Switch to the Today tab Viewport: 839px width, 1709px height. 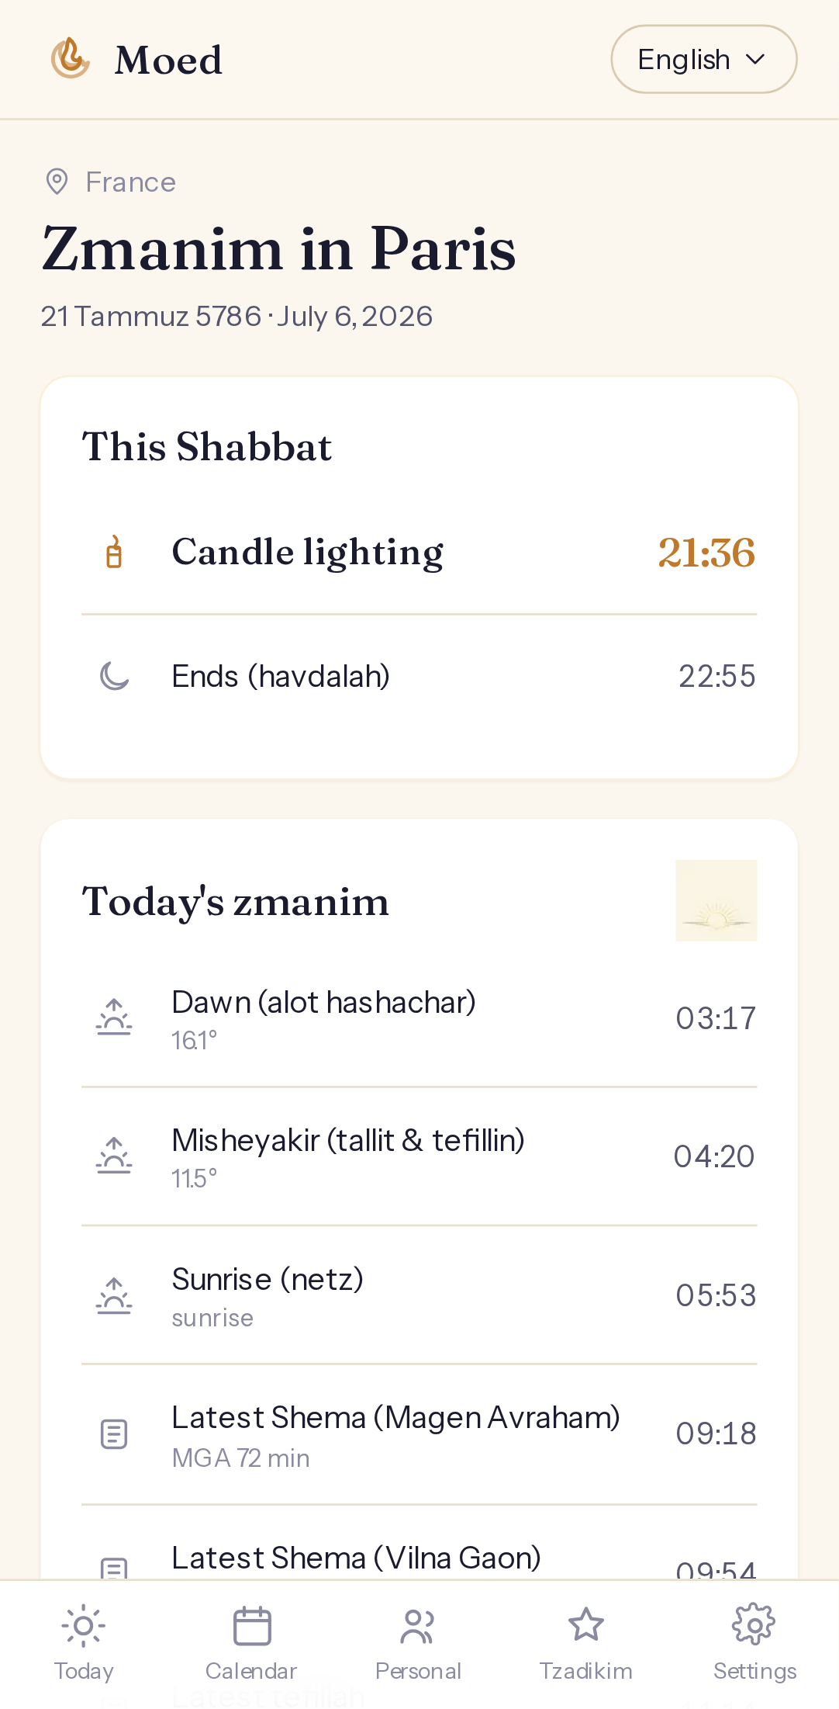(x=84, y=1642)
